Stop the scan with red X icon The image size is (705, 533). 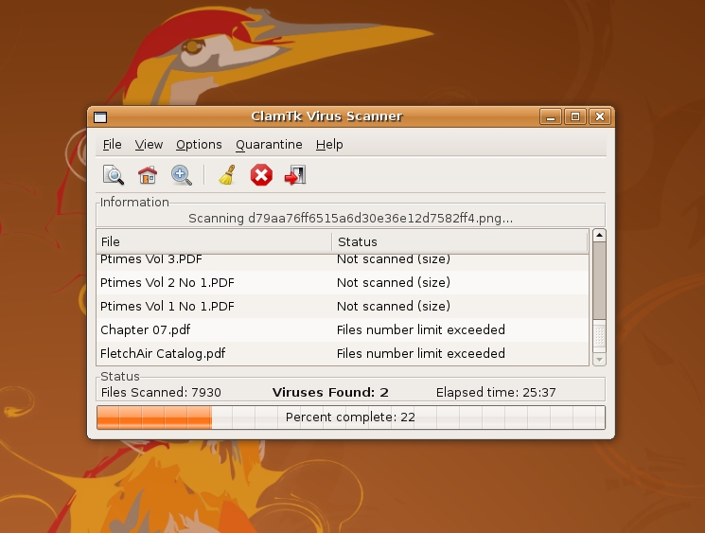[261, 175]
